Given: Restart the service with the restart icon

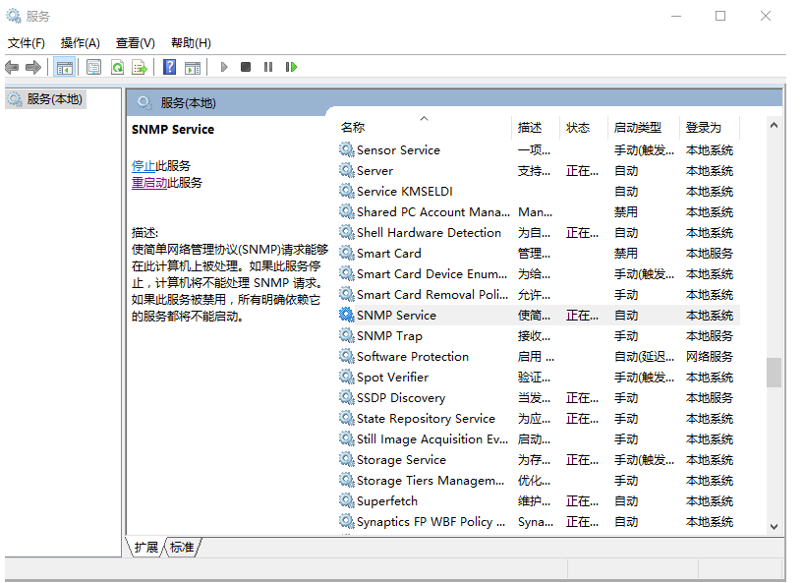Looking at the screenshot, I should pos(290,66).
